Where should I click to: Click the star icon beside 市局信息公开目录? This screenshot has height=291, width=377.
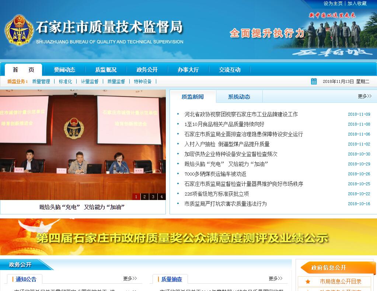click(x=308, y=281)
